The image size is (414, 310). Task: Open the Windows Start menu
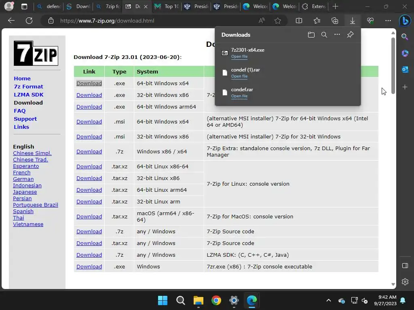[x=163, y=300]
